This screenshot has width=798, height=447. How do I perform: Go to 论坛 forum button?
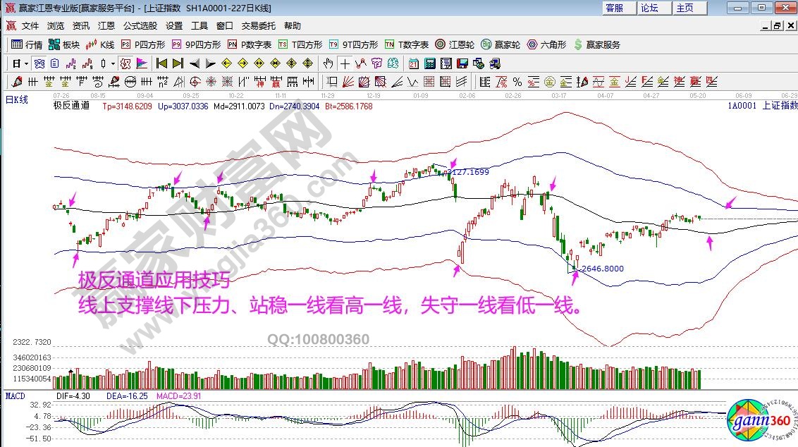pos(650,8)
